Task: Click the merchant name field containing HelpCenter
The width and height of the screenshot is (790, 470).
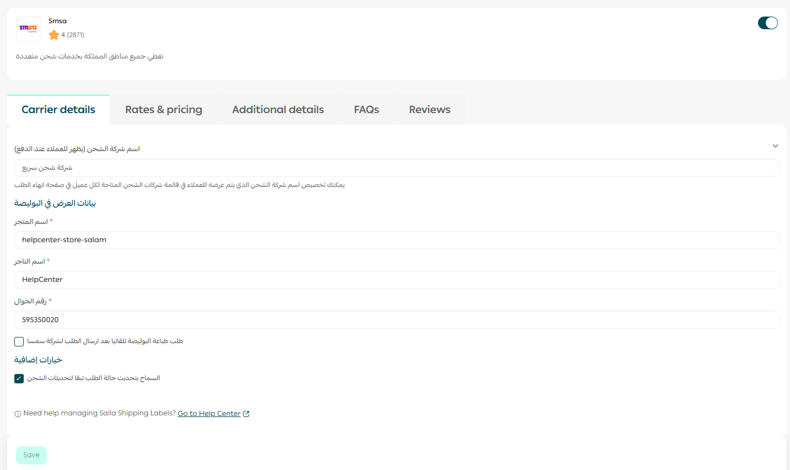Action: 396,280
